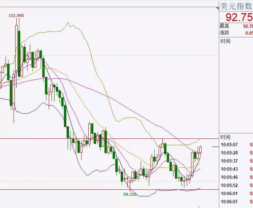Screen dimensions: 253x208
Task: Click the lower 时间 header above tick list
Action: pyautogui.click(x=226, y=137)
